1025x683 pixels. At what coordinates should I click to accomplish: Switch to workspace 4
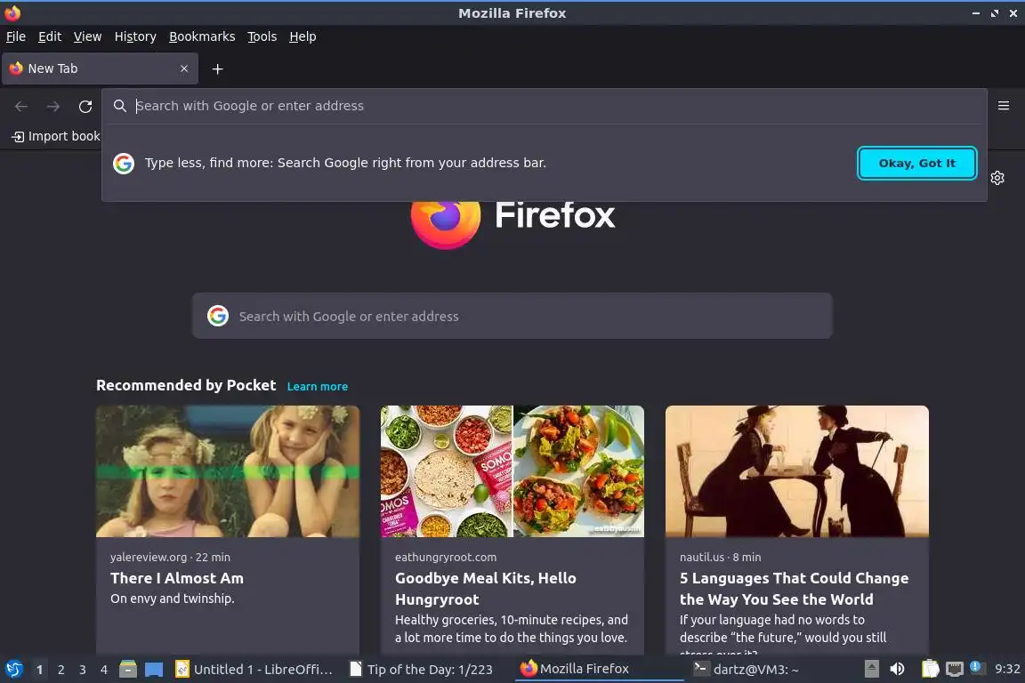pos(104,670)
